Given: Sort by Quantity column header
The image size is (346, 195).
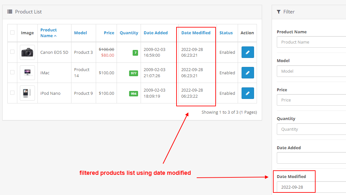Looking at the screenshot, I should pyautogui.click(x=129, y=33).
